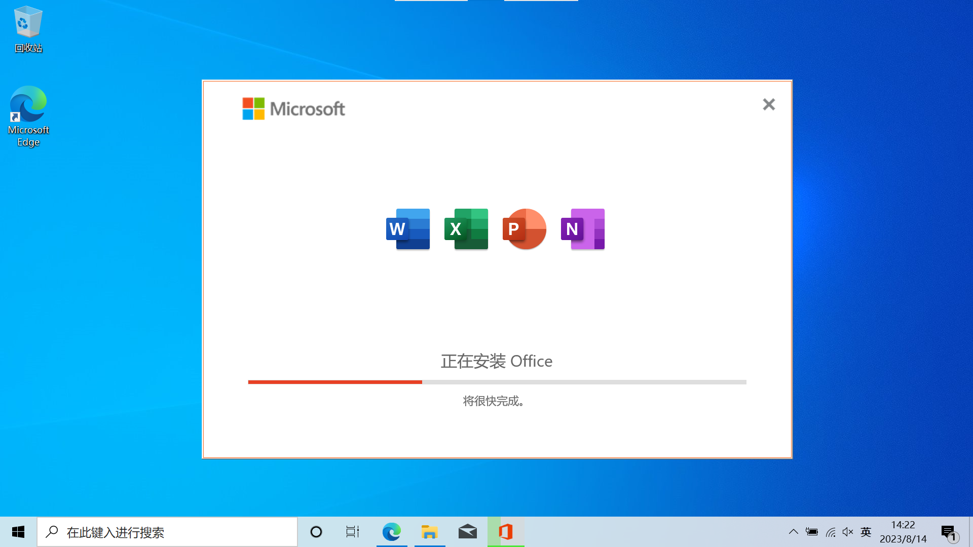The width and height of the screenshot is (973, 547).
Task: Click the Word icon in the installer
Action: tap(408, 229)
